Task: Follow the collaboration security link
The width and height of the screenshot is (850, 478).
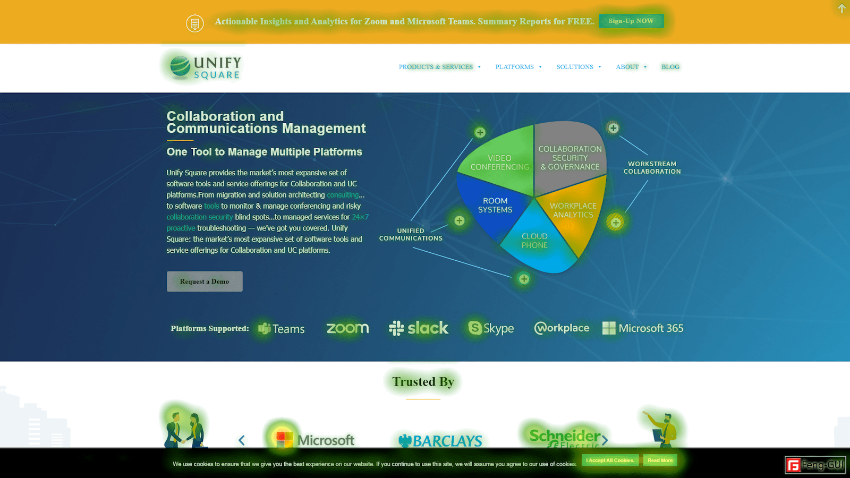Action: [x=200, y=217]
